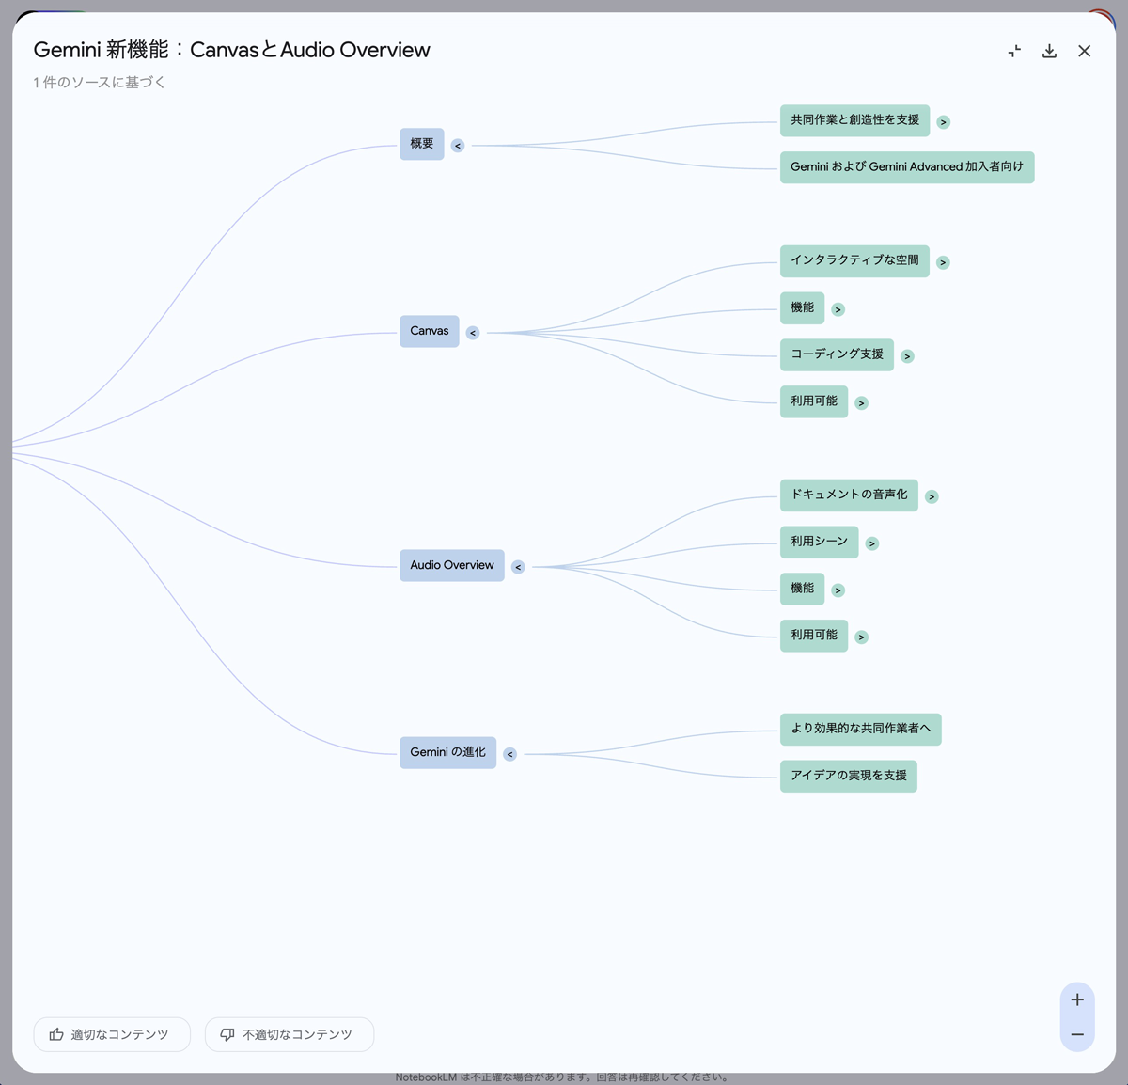Image resolution: width=1128 pixels, height=1085 pixels.
Task: Expand the 機能 arrow under Audio Overview
Action: (x=838, y=590)
